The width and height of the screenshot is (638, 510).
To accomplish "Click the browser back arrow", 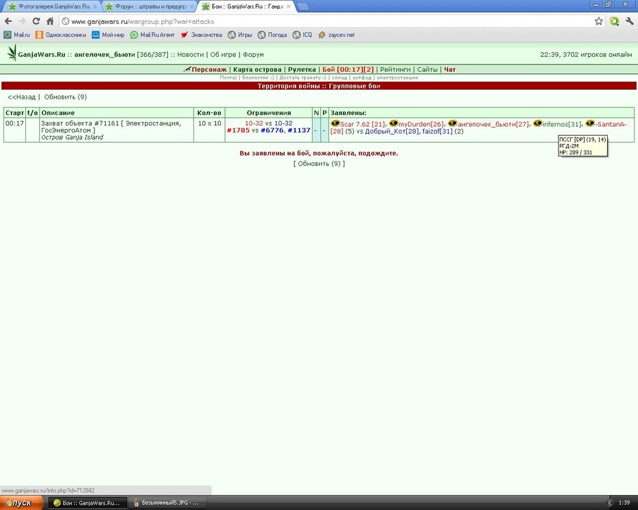I will [x=8, y=21].
